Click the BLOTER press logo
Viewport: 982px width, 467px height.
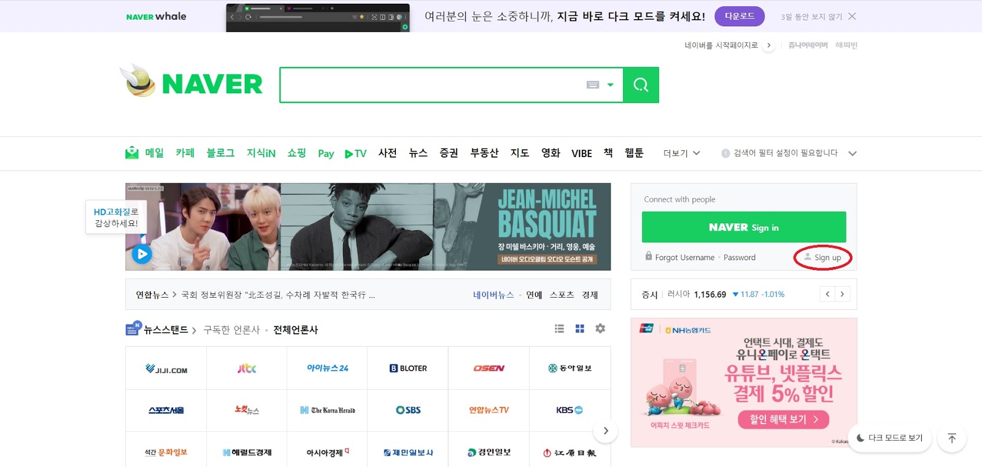click(x=408, y=368)
